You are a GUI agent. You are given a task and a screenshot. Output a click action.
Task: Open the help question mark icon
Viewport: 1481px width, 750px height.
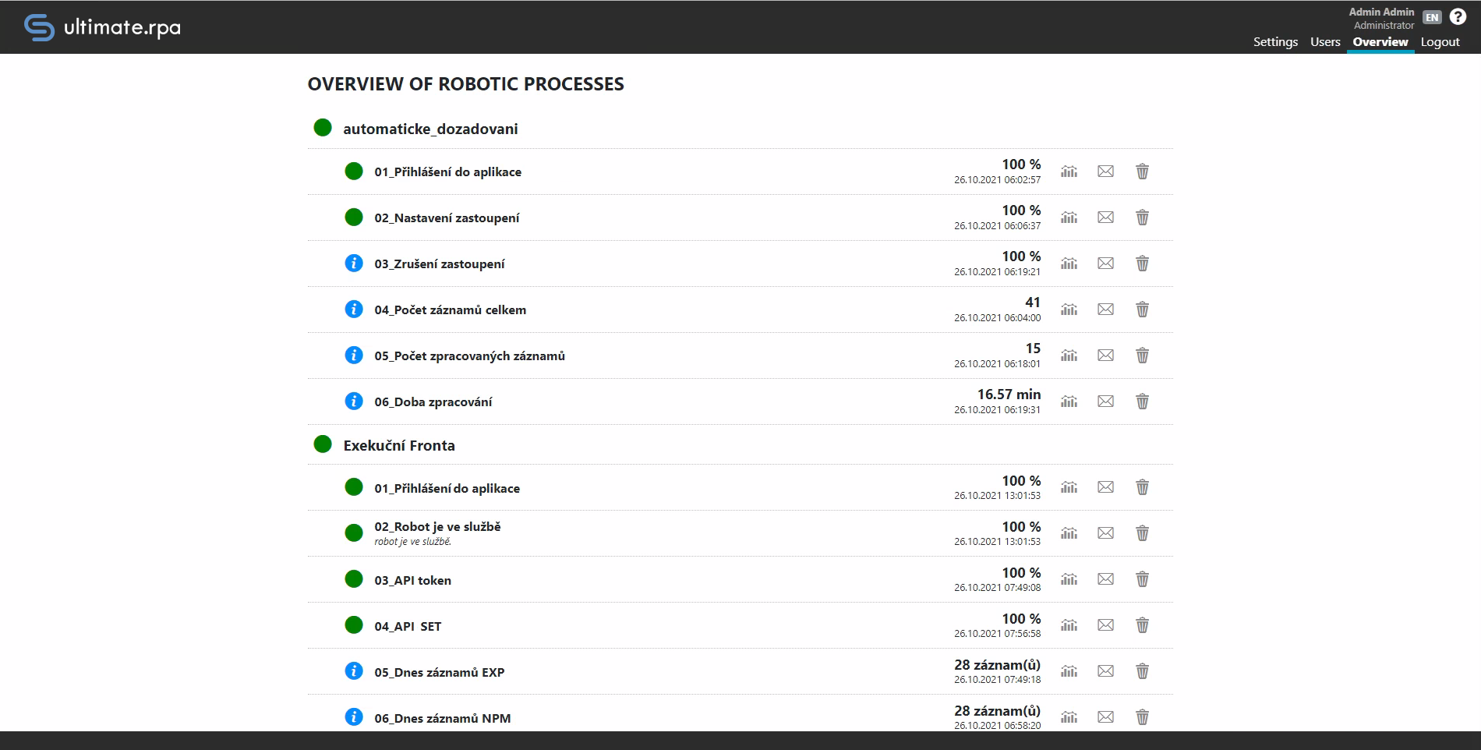tap(1458, 16)
